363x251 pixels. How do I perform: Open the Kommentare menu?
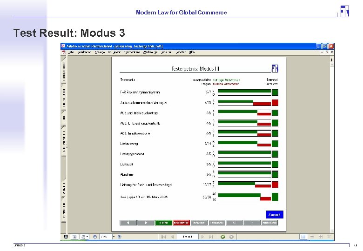[132, 52]
